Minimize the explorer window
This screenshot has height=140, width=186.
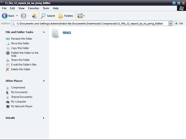click(x=174, y=3)
